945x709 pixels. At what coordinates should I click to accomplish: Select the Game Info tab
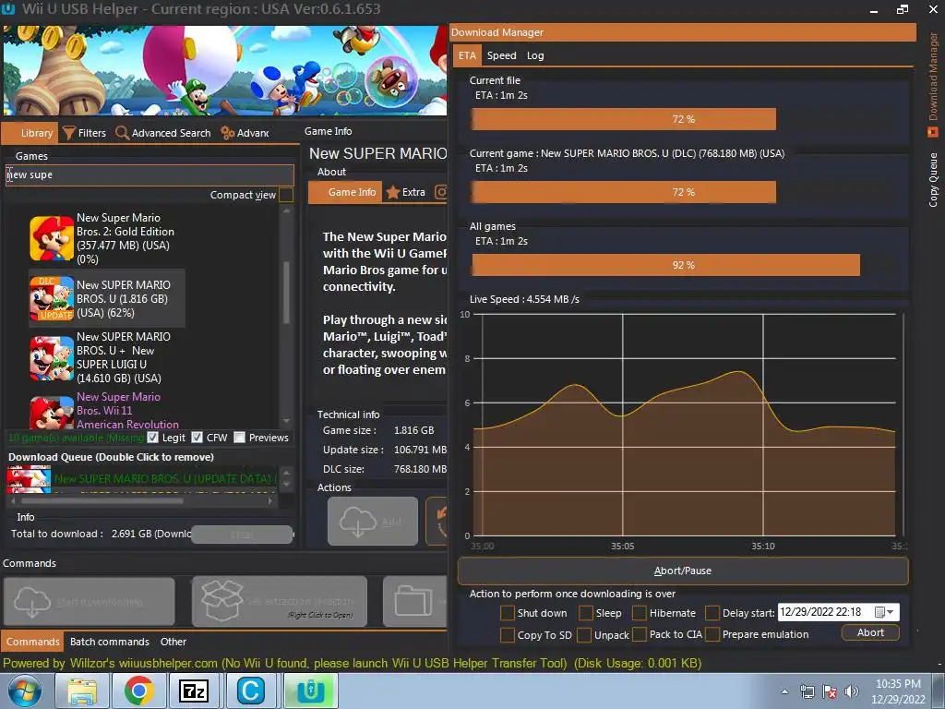[x=345, y=192]
